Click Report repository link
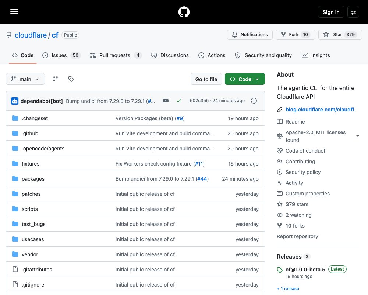Image resolution: width=368 pixels, height=295 pixels. 297,236
